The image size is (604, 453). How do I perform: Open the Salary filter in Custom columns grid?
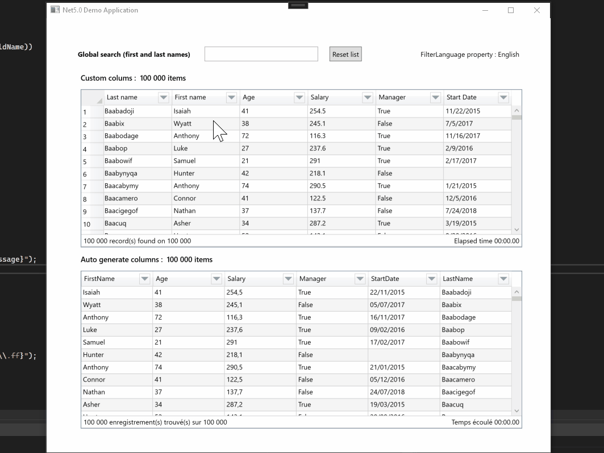point(368,98)
